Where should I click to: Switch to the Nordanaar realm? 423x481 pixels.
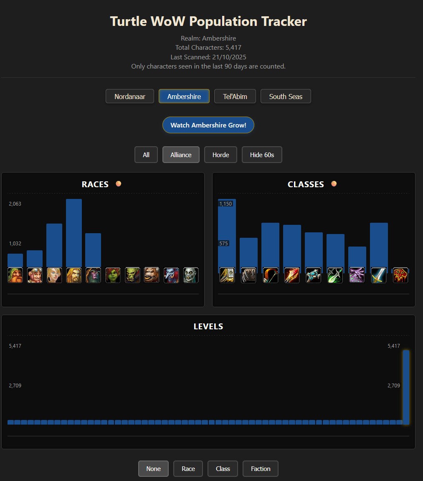coord(130,96)
